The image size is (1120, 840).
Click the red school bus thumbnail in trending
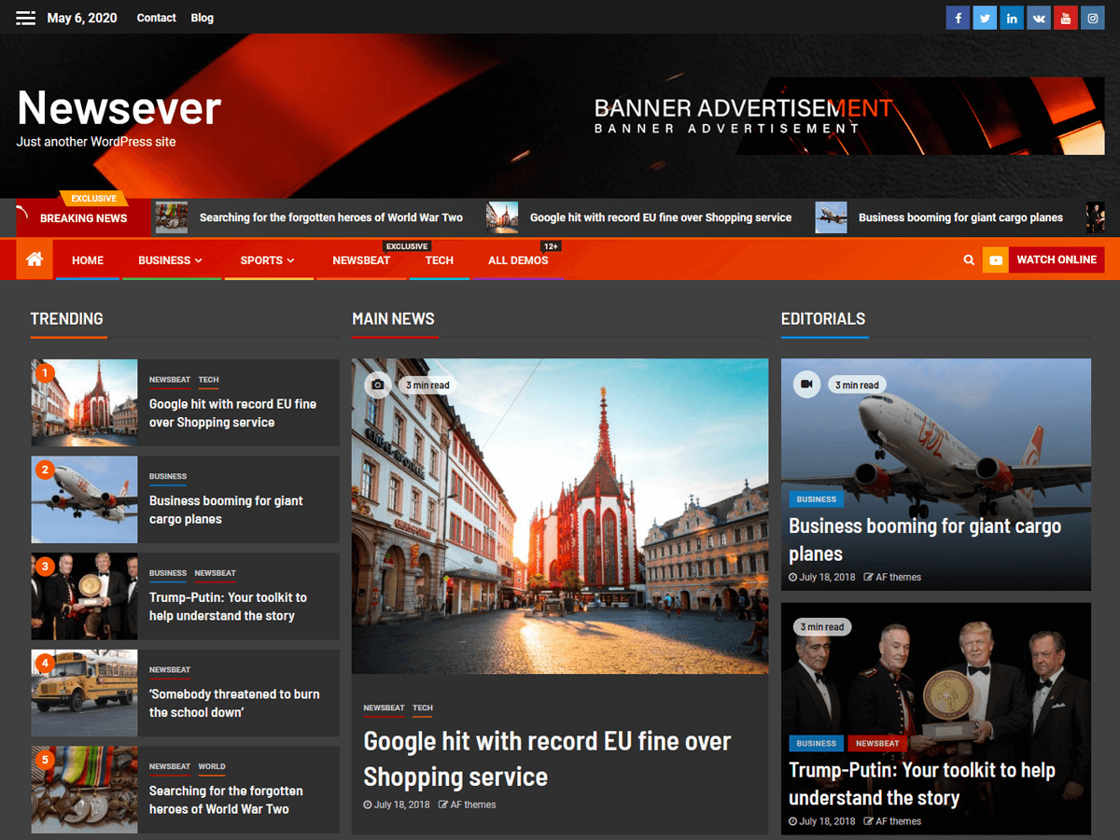[84, 693]
